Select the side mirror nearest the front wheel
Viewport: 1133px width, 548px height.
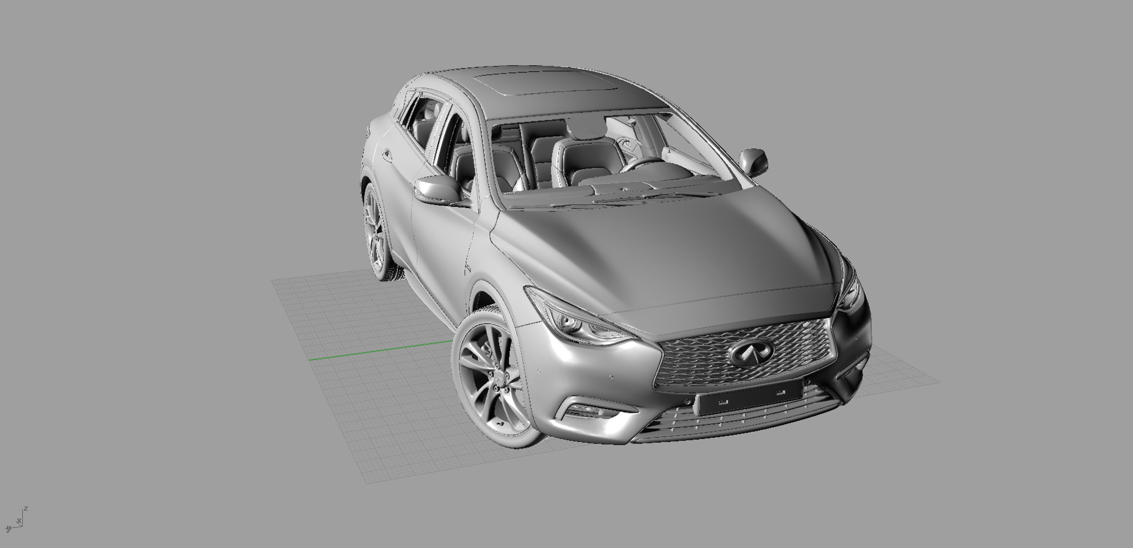[438, 190]
